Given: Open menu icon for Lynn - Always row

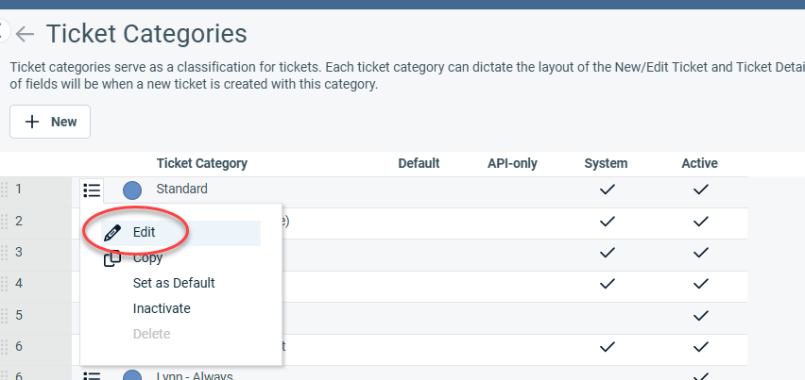Looking at the screenshot, I should pyautogui.click(x=92, y=375).
